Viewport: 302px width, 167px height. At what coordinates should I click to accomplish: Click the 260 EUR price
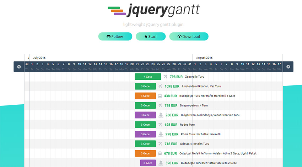(x=172, y=115)
